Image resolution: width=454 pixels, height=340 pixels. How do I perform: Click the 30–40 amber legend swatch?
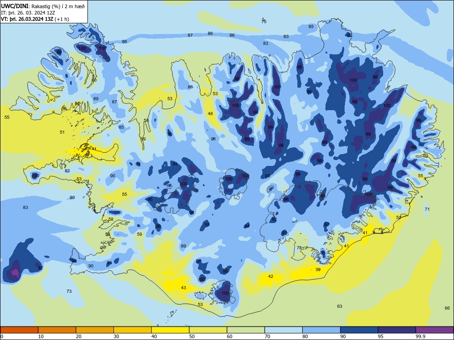tap(133, 330)
